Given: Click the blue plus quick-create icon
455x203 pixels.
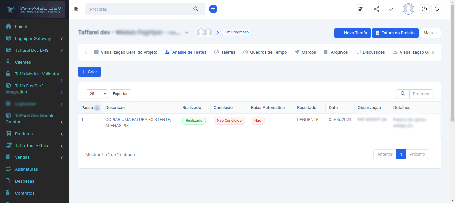Looking at the screenshot, I should [213, 9].
